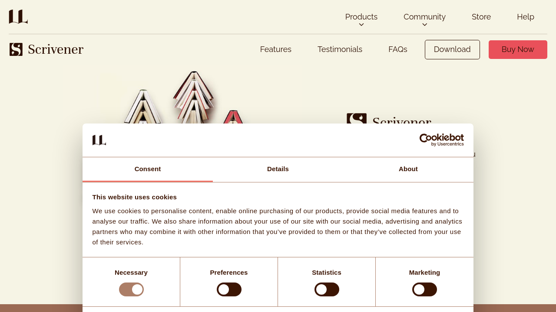Open the Help menu item
Viewport: 556px width, 312px height.
point(526,17)
